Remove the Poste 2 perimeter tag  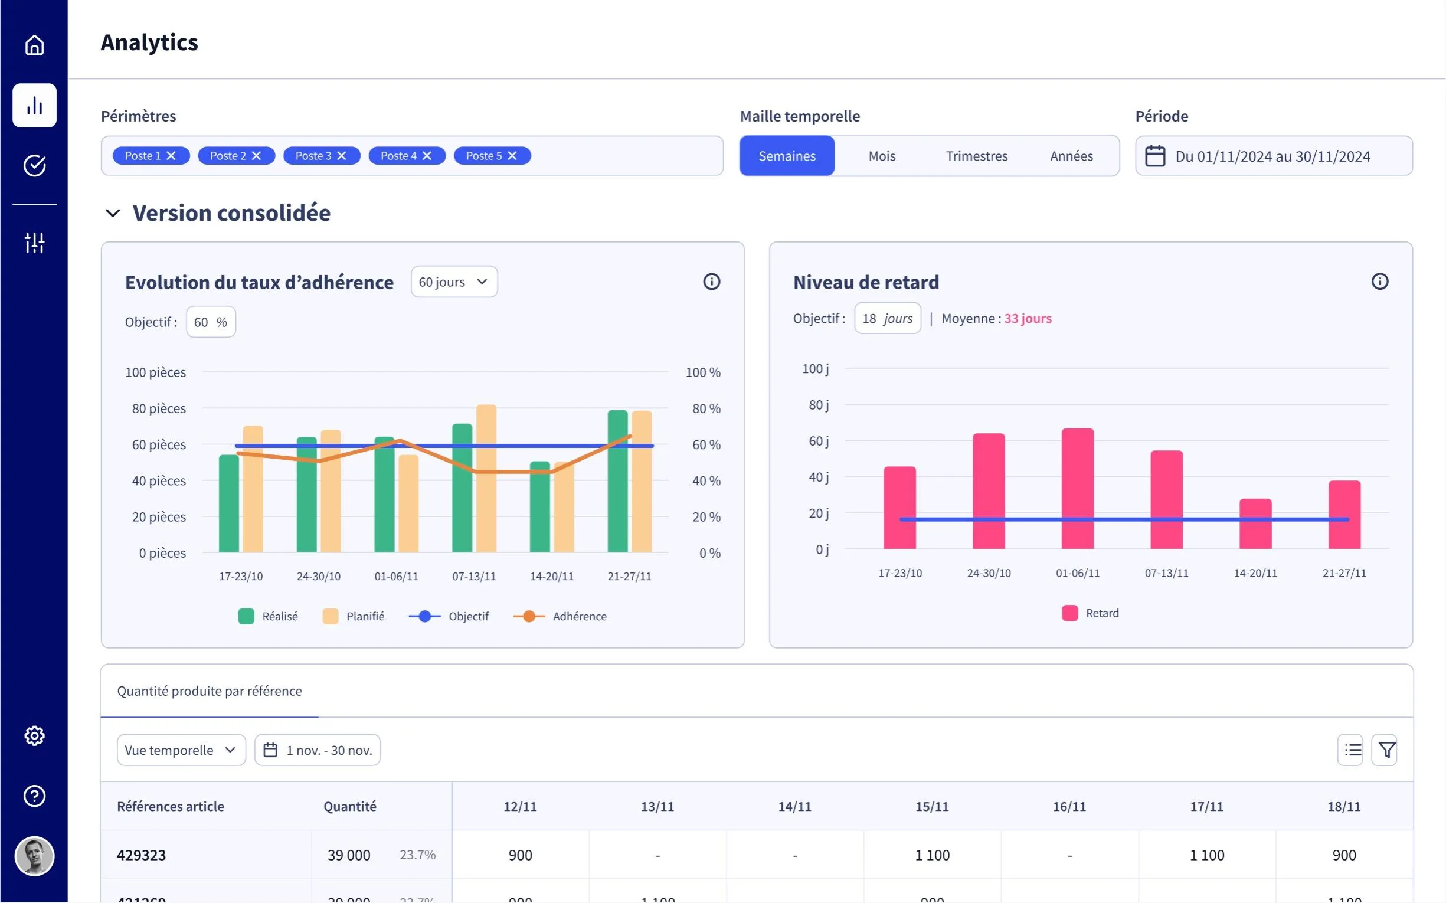pyautogui.click(x=257, y=156)
